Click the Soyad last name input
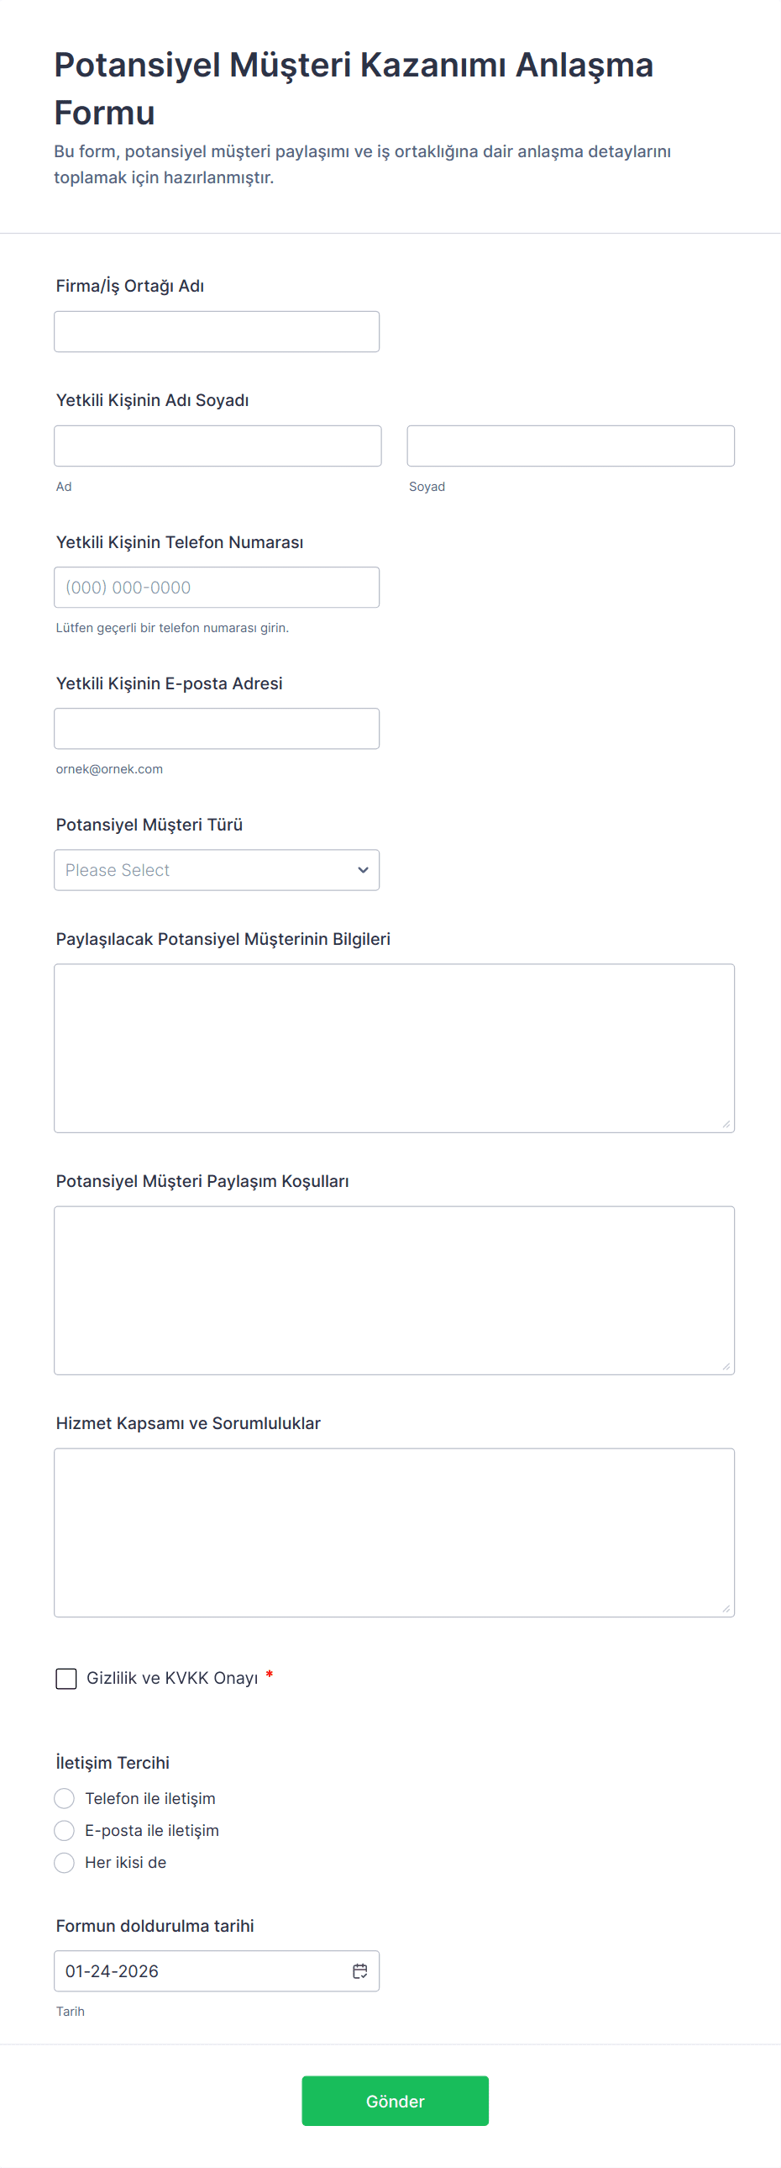 (x=570, y=446)
